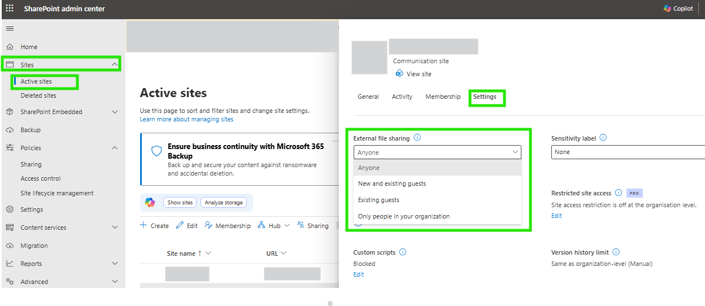Expand the Content services chevron
705x306 pixels.
pos(115,228)
